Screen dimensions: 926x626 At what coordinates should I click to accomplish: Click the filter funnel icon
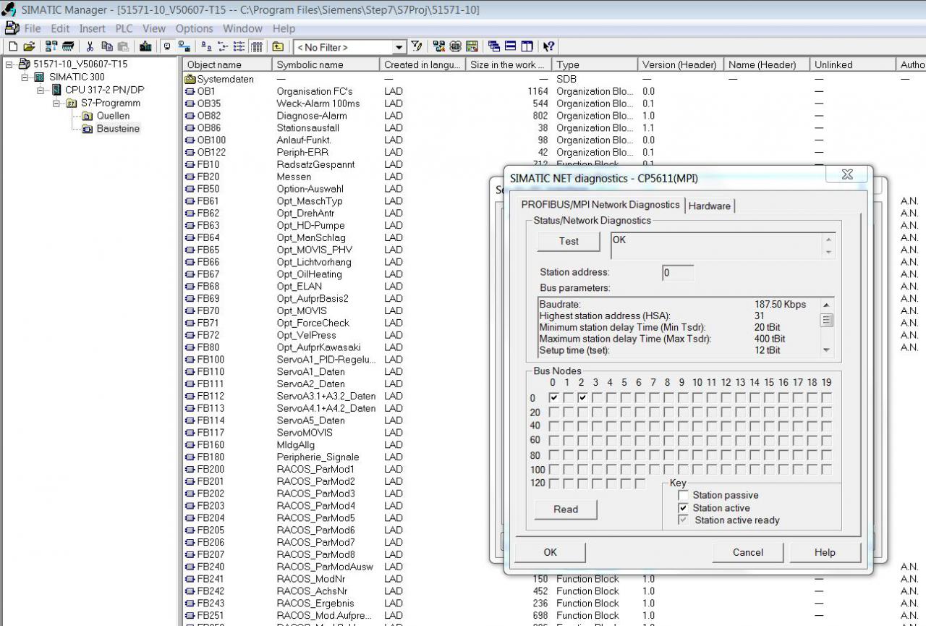(417, 47)
